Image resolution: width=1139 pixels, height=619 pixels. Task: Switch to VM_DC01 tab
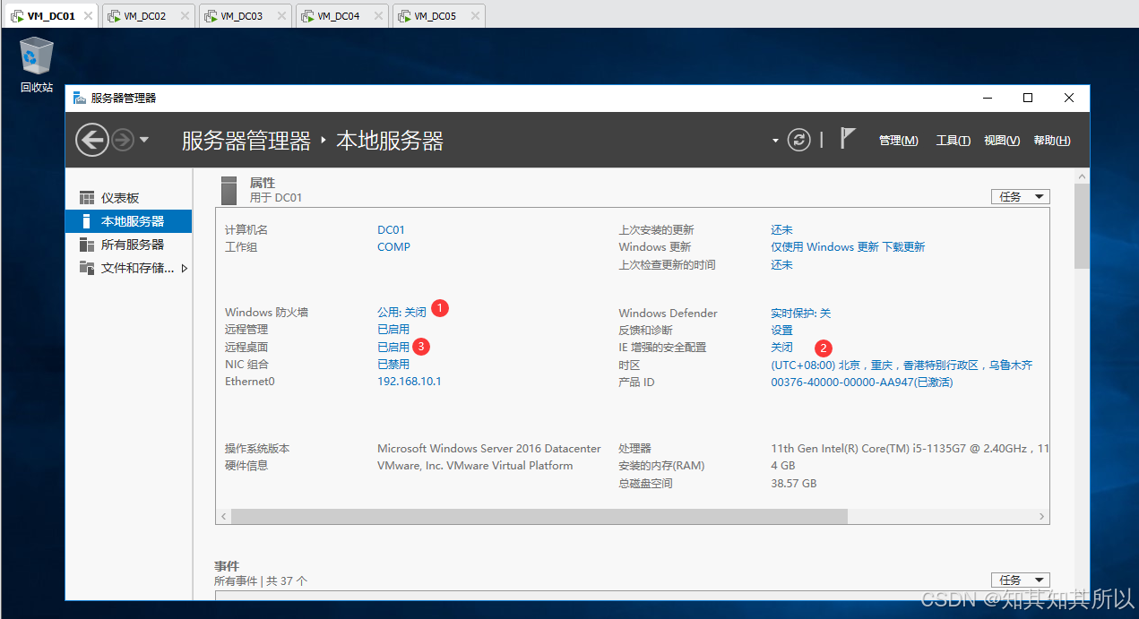tap(50, 15)
